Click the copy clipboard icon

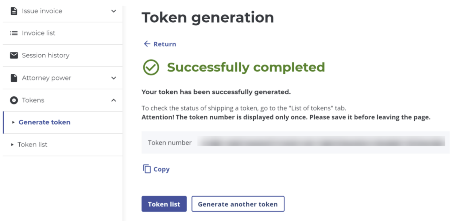click(147, 169)
